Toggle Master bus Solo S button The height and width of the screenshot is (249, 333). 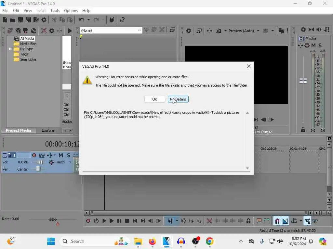(x=320, y=45)
